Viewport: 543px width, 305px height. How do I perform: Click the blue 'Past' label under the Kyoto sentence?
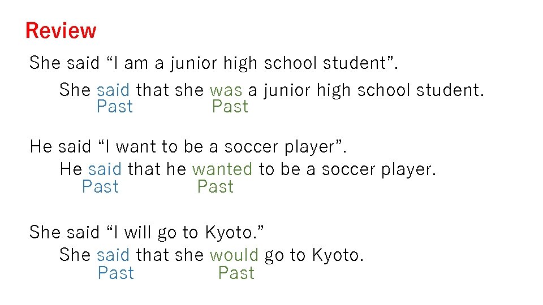[x=116, y=273]
